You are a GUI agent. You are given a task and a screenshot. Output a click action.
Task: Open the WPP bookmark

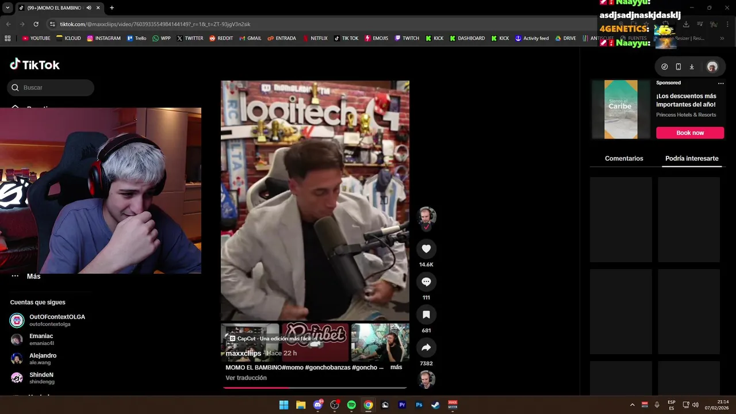(x=162, y=39)
